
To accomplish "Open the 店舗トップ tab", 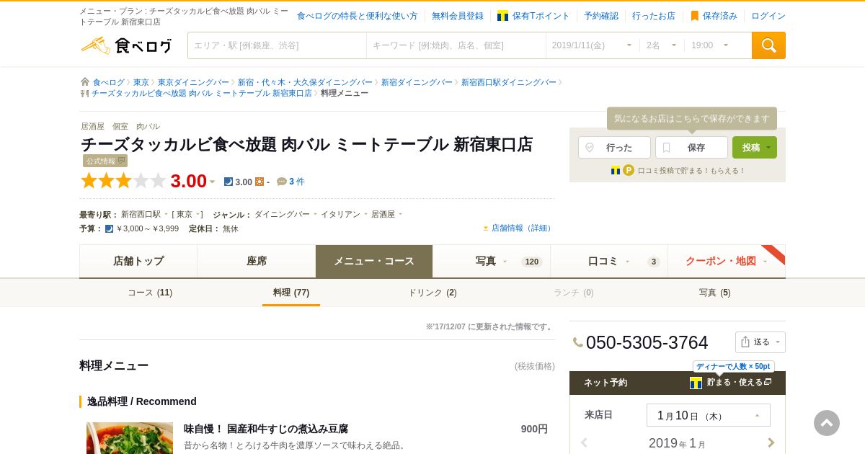I will (138, 261).
